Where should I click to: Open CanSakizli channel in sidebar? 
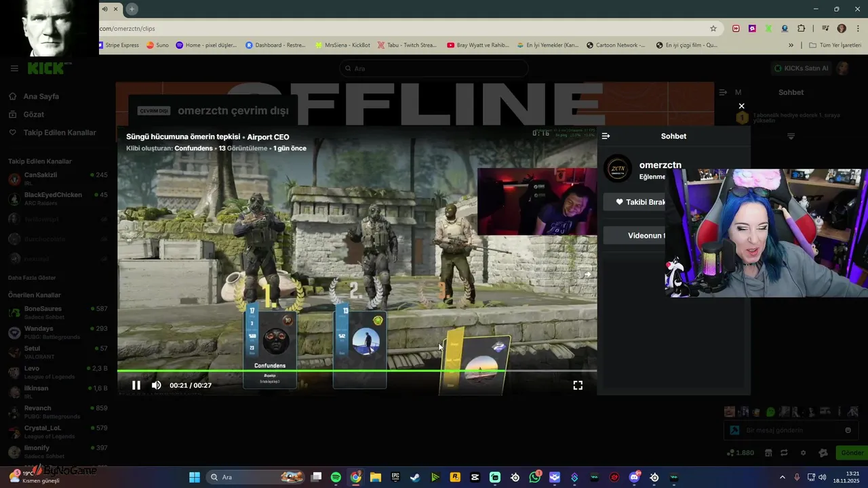[x=58, y=179]
